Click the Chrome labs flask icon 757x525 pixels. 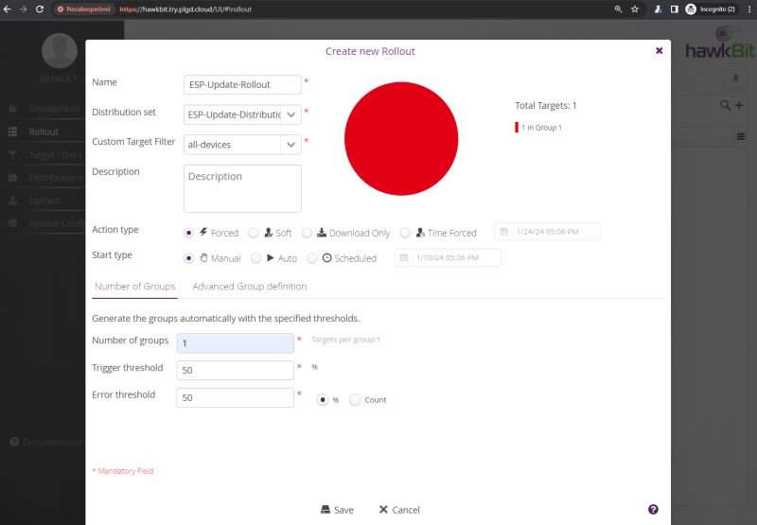point(658,9)
